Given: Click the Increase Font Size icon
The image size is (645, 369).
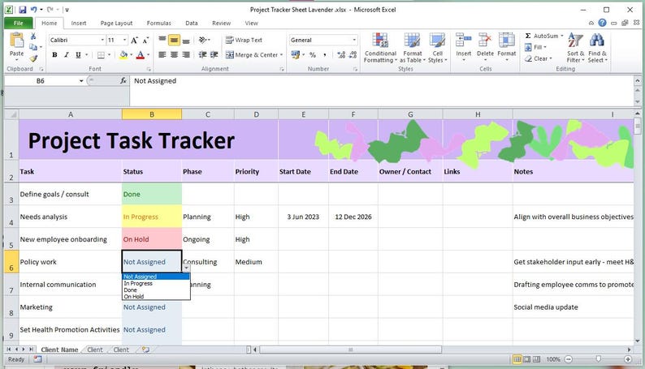Looking at the screenshot, I should (134, 41).
